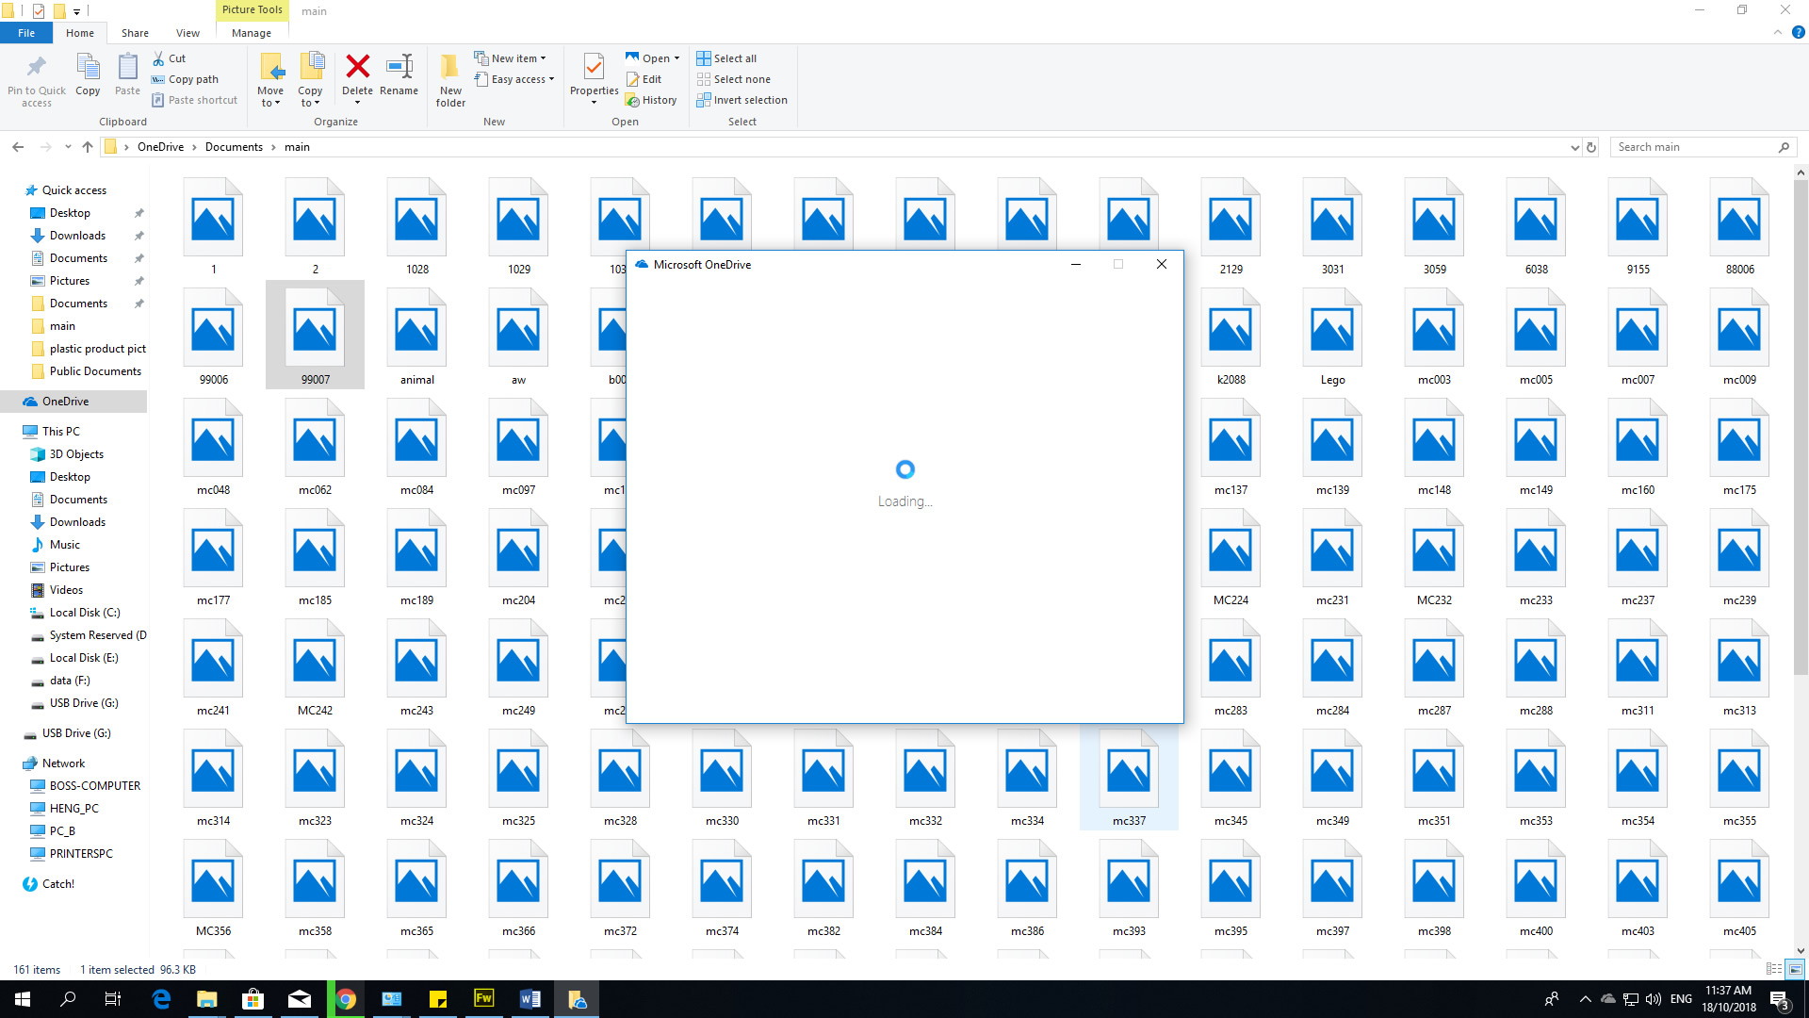Switch to the View ribbon tab
Viewport: 1809px width, 1018px height.
[x=187, y=33]
